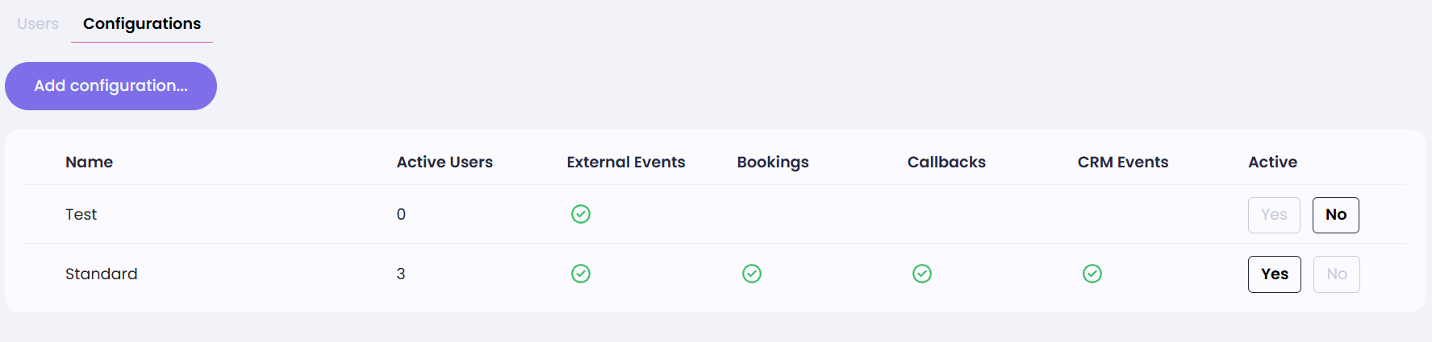The image size is (1432, 342).
Task: Click External Events checkmark for Test
Action: tap(581, 214)
